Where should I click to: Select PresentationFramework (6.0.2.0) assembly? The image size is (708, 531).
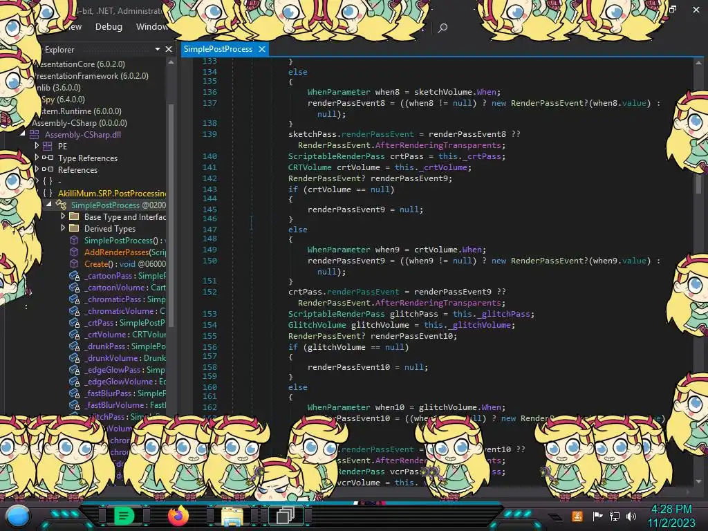[92, 76]
